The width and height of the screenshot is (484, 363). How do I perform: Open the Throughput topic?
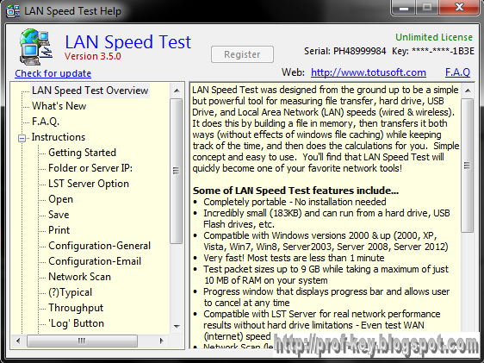pos(76,308)
